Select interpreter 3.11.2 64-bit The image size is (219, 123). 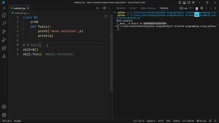[188, 121]
